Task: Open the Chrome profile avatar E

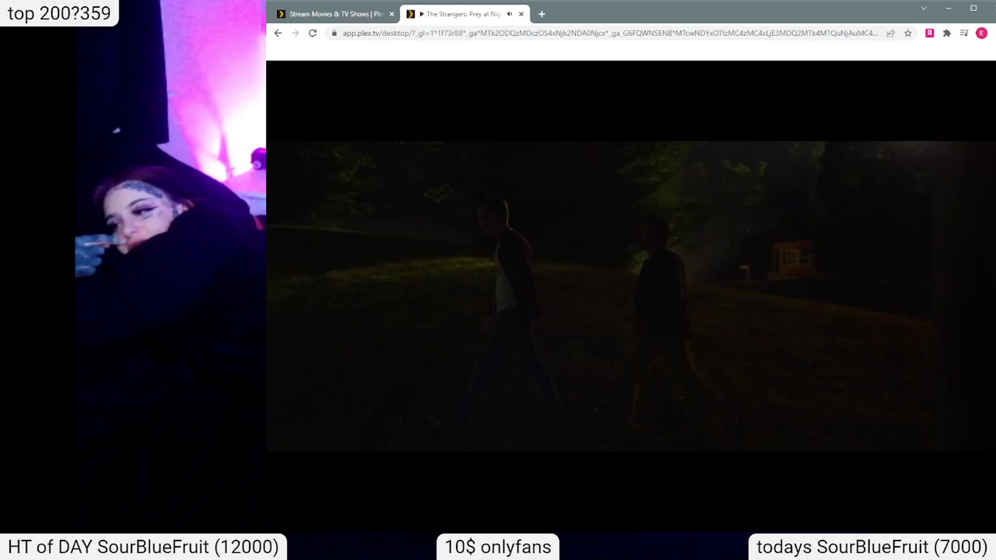Action: tap(981, 33)
